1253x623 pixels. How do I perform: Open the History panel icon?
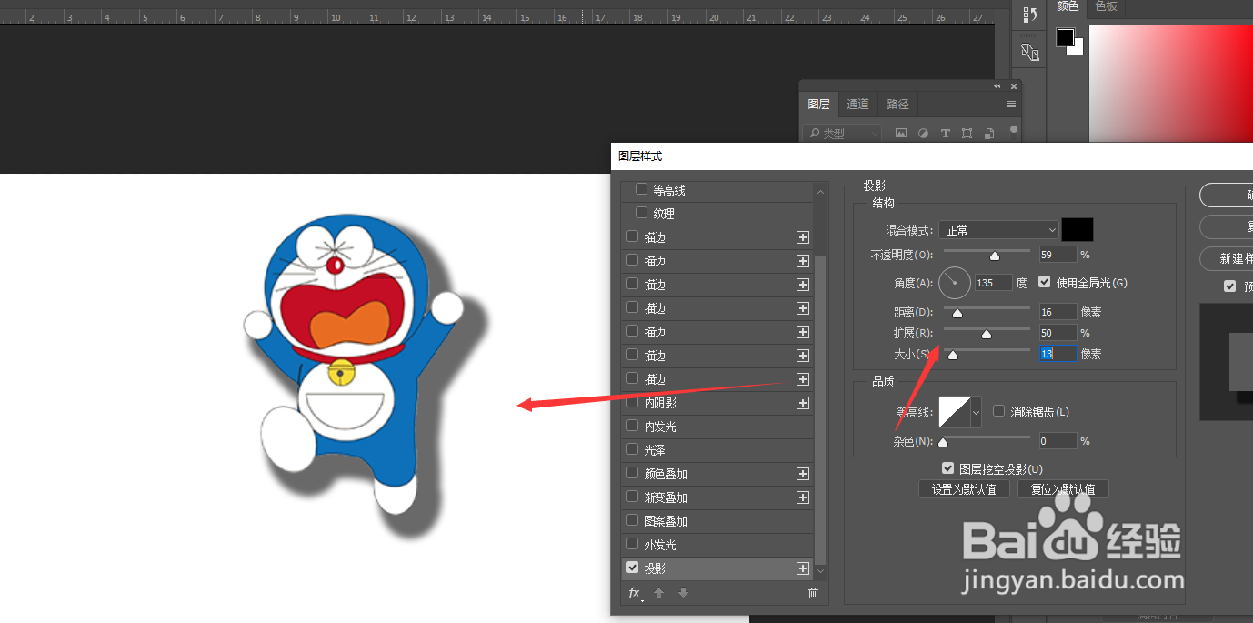tap(1030, 15)
